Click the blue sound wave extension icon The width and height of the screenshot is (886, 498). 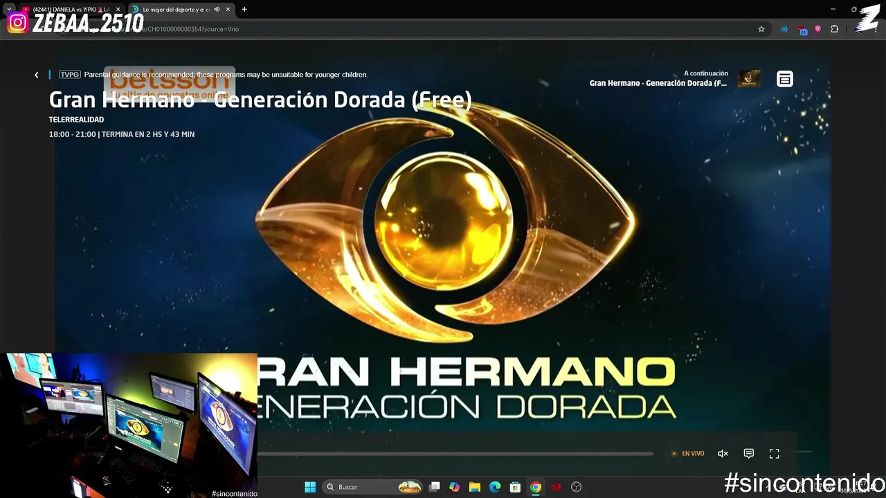click(784, 29)
